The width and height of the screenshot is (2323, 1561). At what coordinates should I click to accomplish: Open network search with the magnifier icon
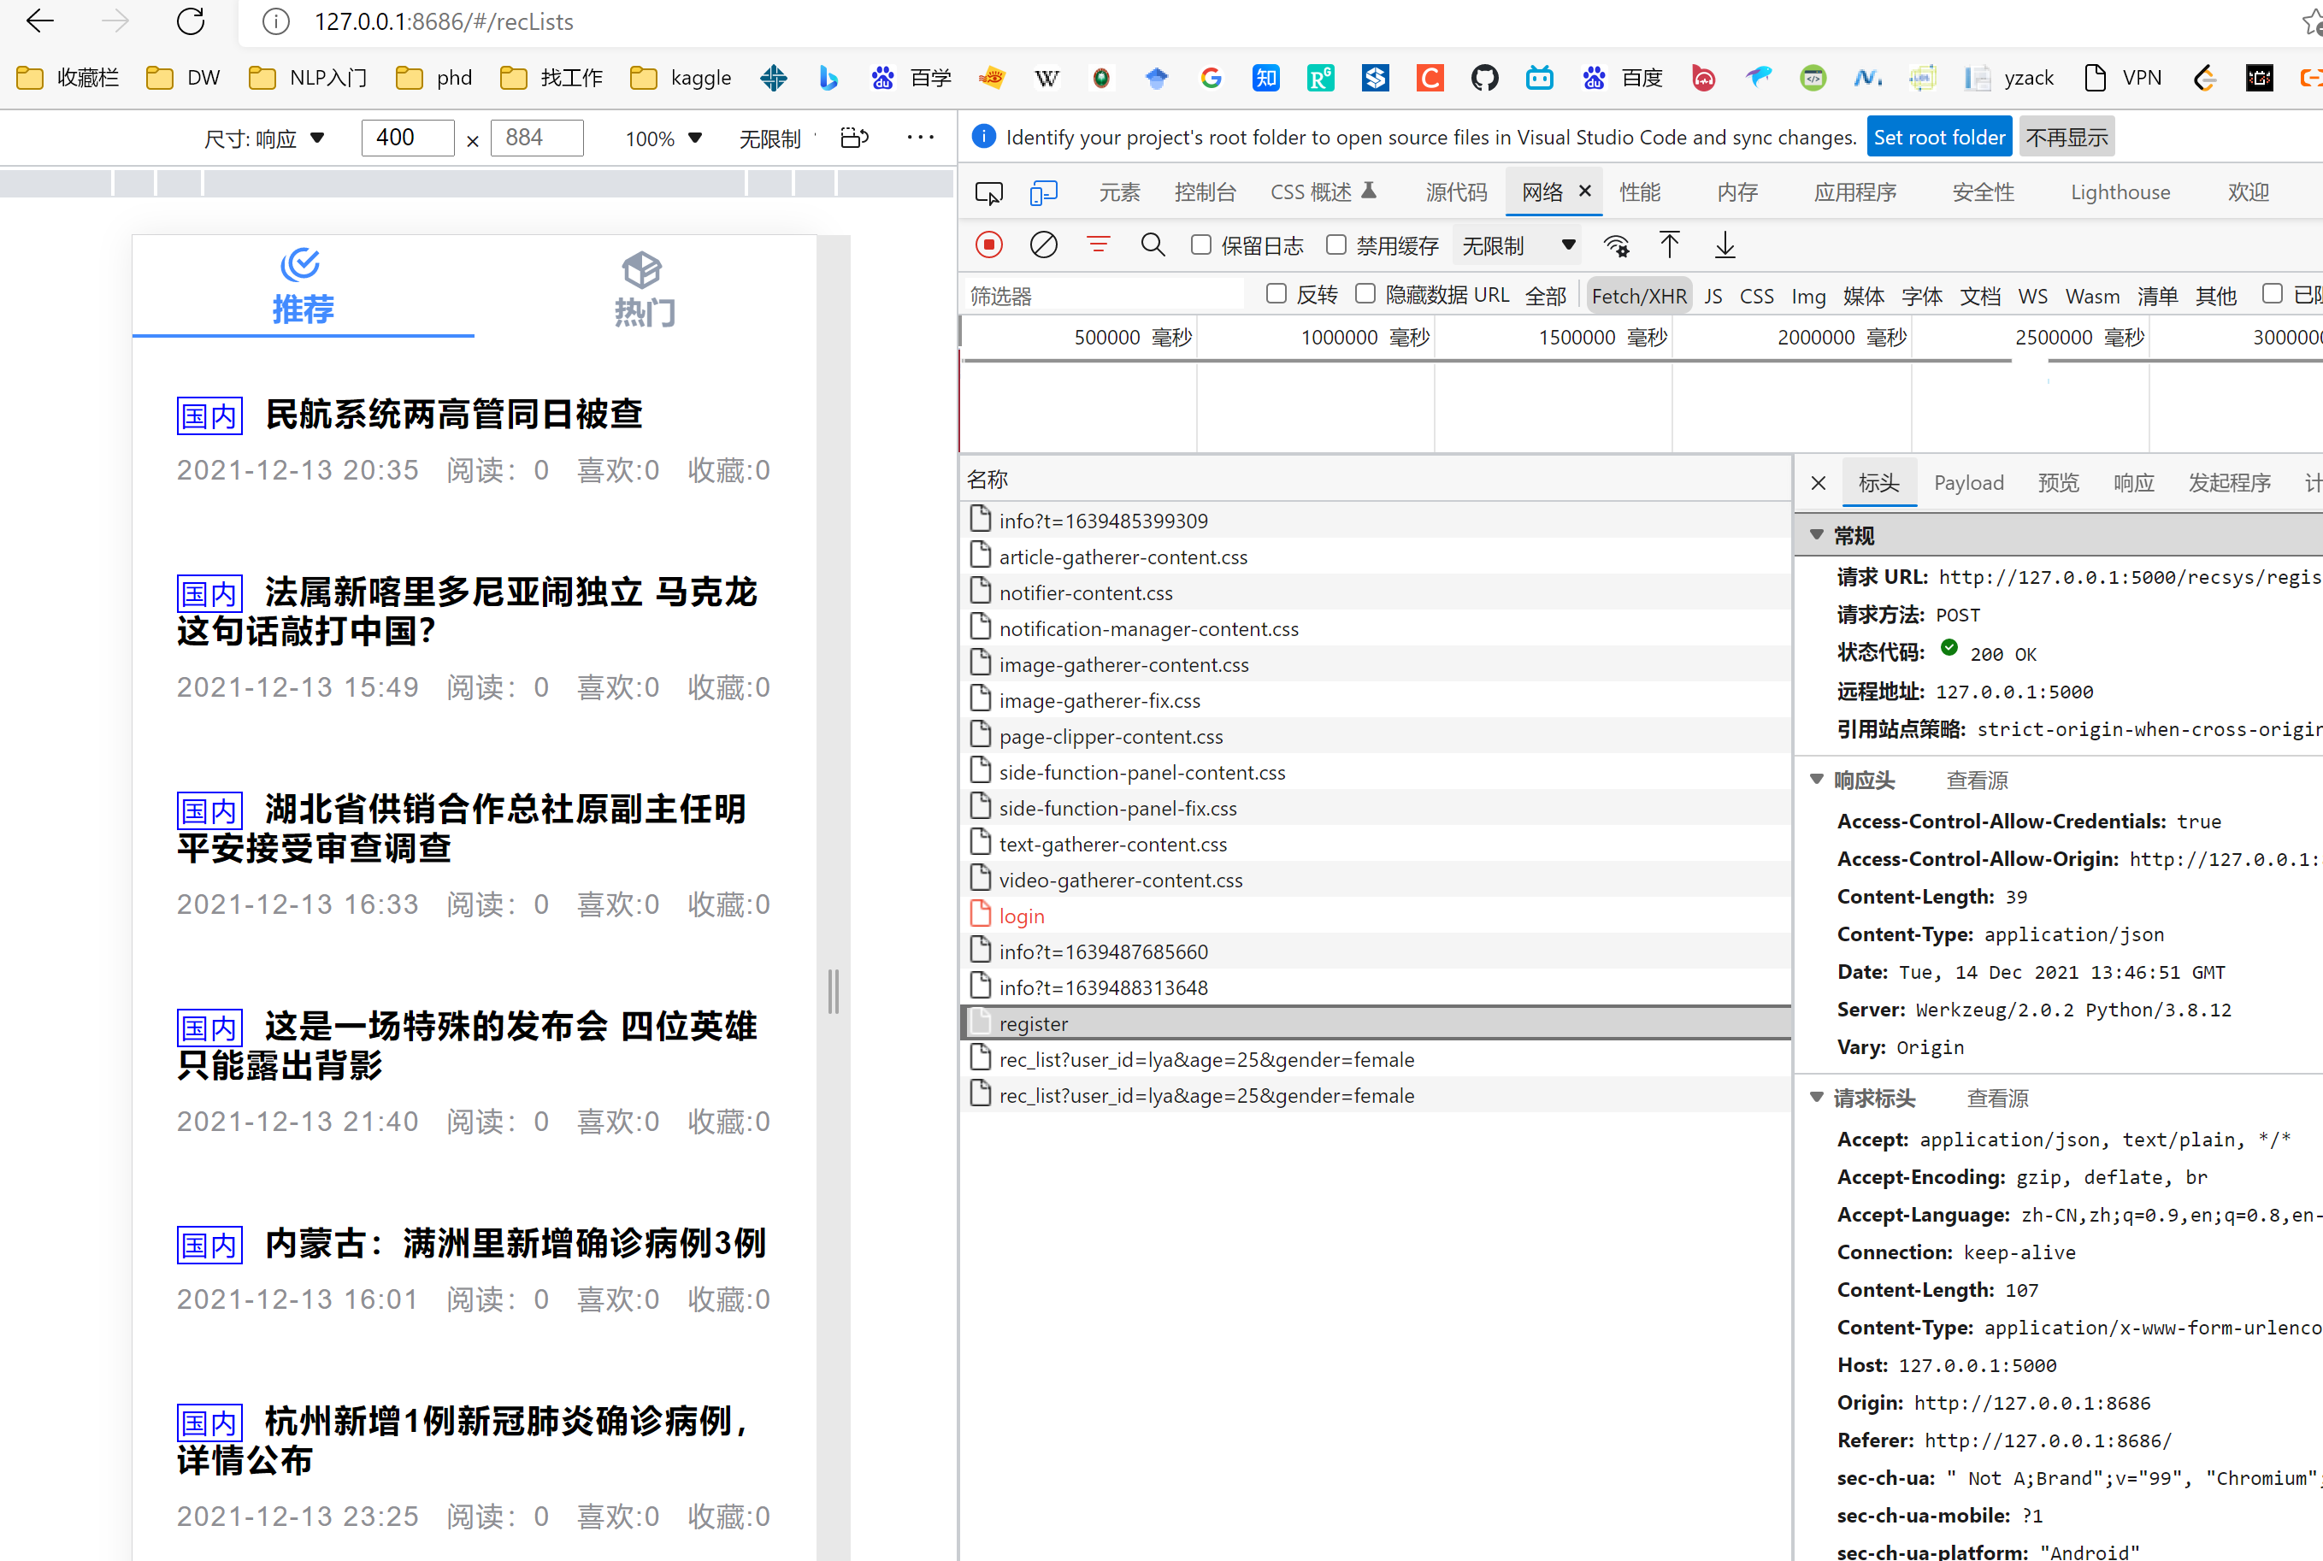pyautogui.click(x=1152, y=244)
